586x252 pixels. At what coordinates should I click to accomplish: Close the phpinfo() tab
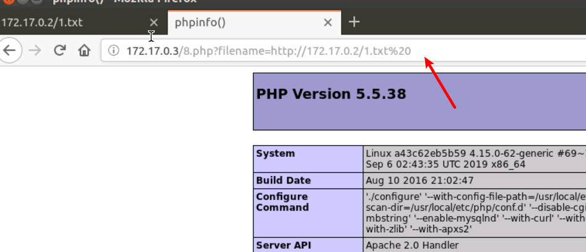click(327, 23)
